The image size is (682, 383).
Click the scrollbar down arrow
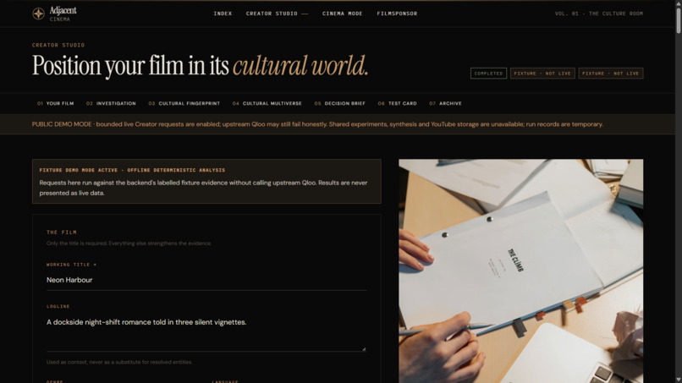click(678, 380)
